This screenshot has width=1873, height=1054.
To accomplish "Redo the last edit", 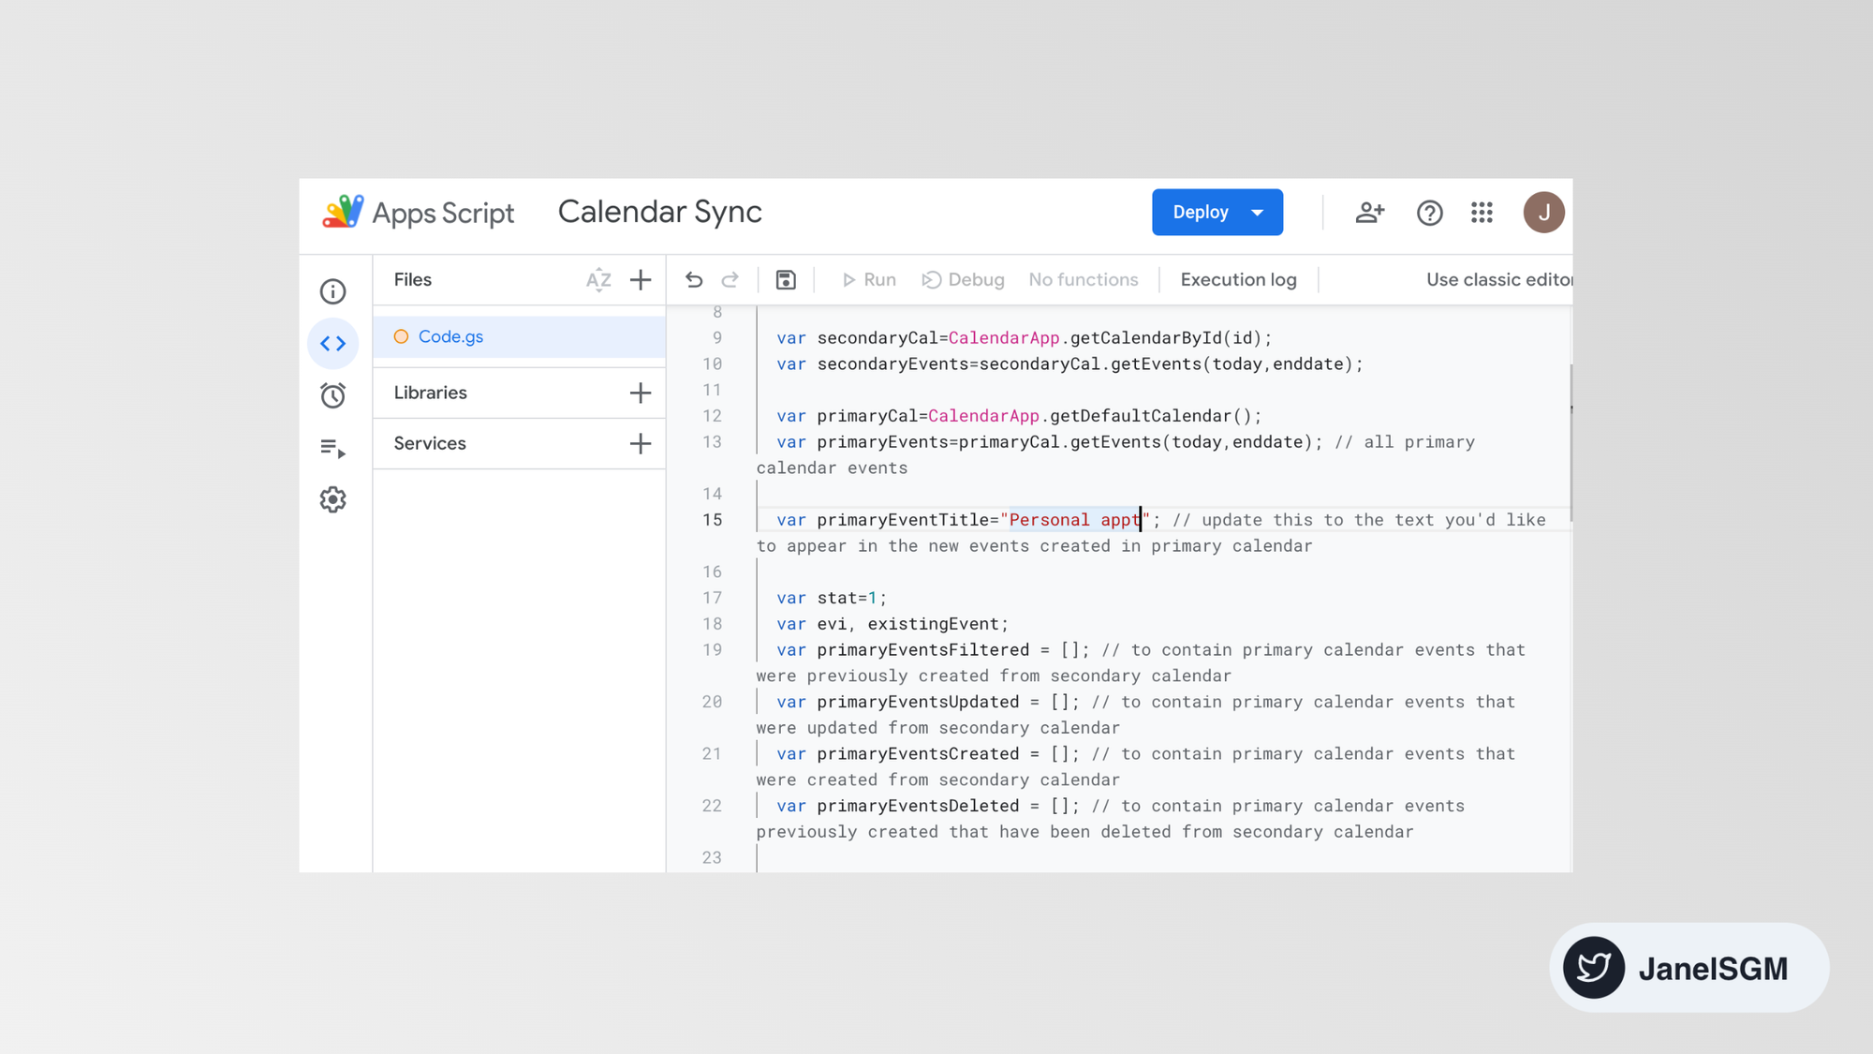I will pyautogui.click(x=730, y=280).
